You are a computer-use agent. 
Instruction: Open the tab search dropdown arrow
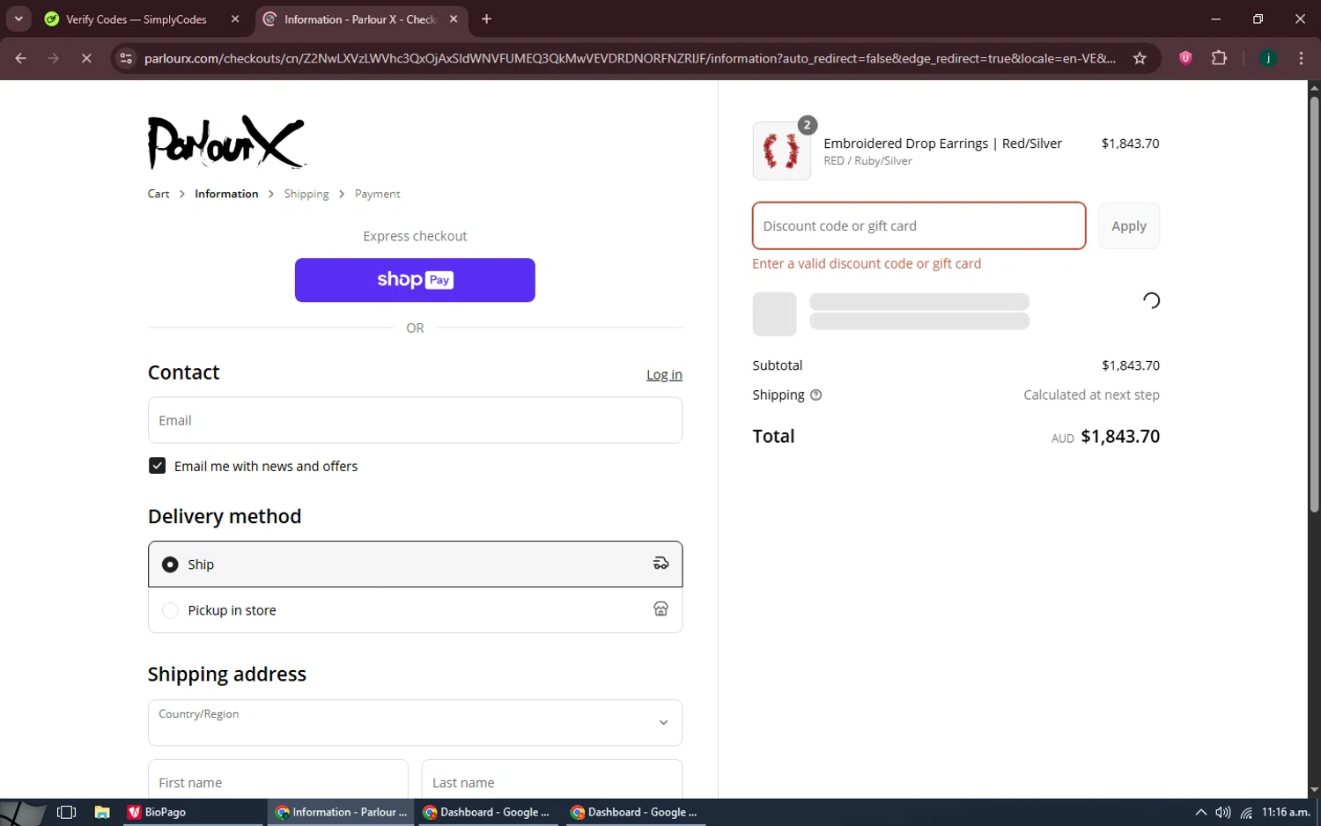(18, 19)
